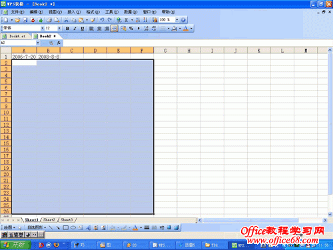The width and height of the screenshot is (333, 250).
Task: Apply AutoSum with sigma icon
Action: (127, 20)
